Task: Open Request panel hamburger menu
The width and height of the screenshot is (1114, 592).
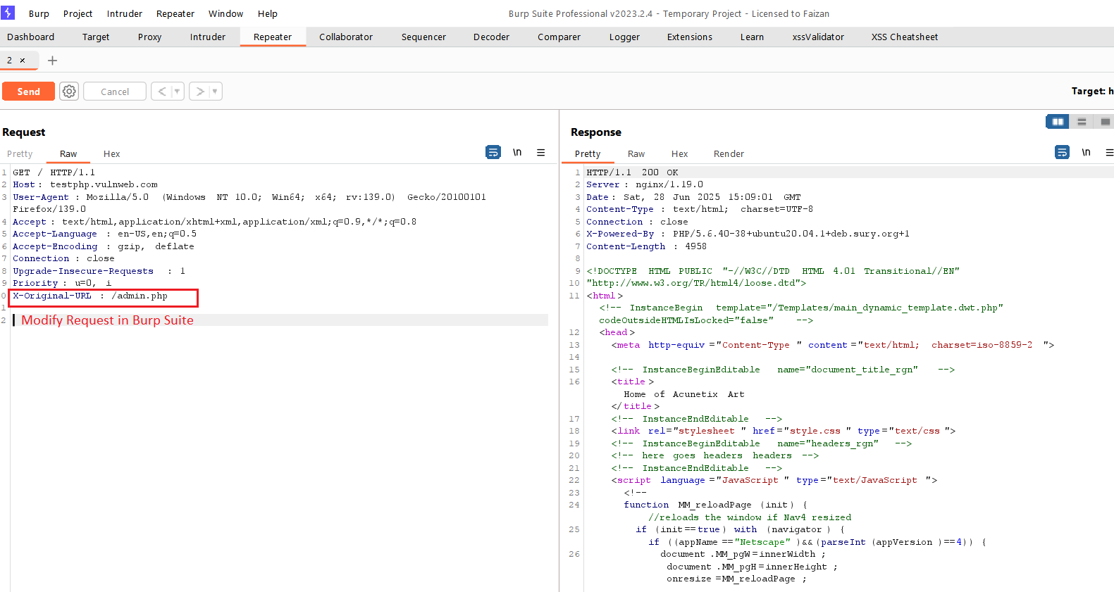Action: pyautogui.click(x=541, y=152)
